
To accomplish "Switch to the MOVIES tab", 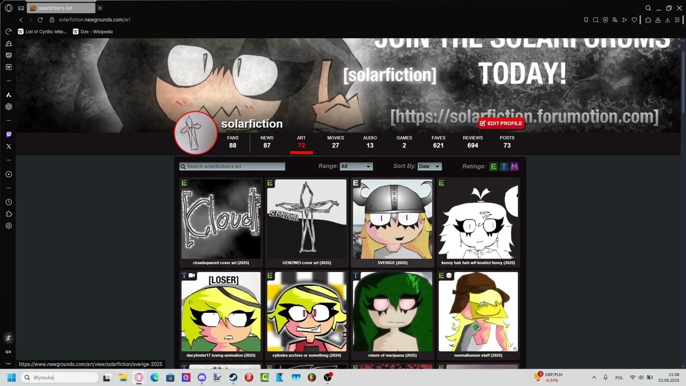I will pos(335,142).
